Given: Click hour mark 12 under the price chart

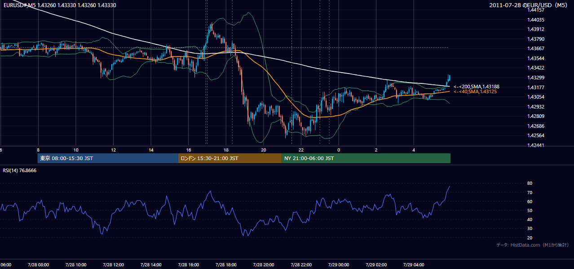Looking at the screenshot, I should [114, 150].
